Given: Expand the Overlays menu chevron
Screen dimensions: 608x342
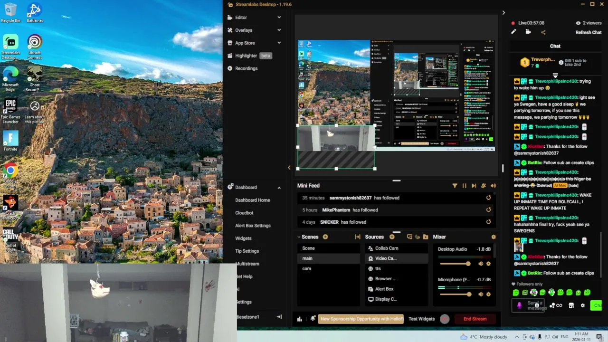Looking at the screenshot, I should click(279, 30).
